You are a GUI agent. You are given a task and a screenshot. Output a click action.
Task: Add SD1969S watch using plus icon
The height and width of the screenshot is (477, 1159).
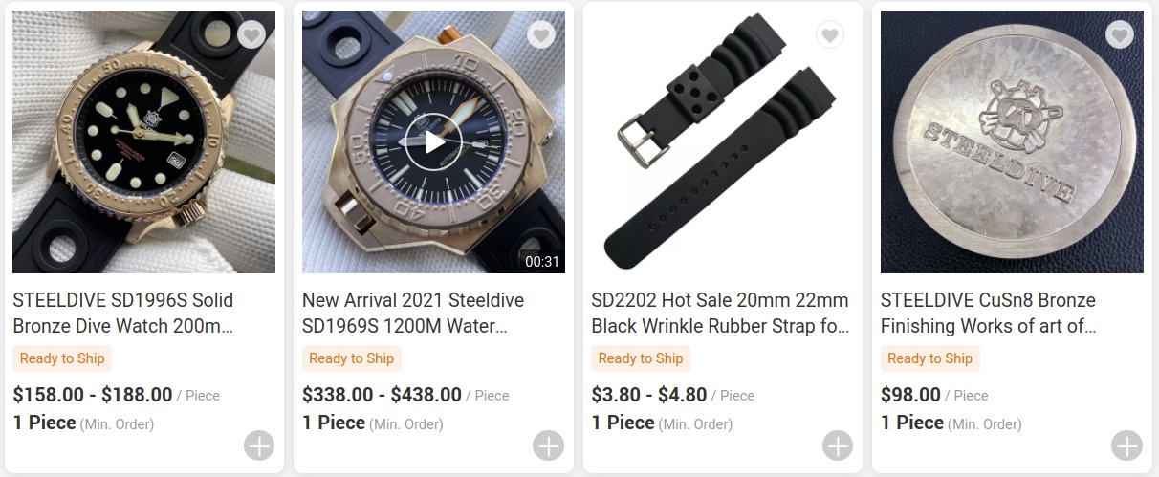click(548, 445)
